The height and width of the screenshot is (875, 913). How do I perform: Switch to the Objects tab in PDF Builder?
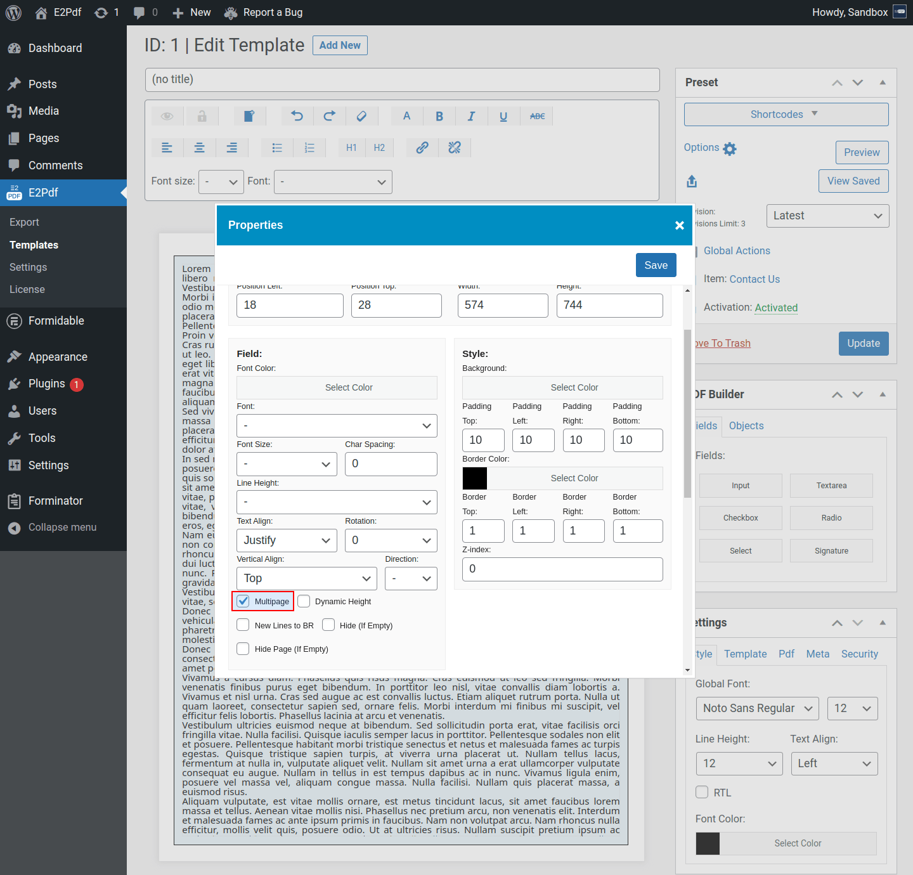click(746, 425)
